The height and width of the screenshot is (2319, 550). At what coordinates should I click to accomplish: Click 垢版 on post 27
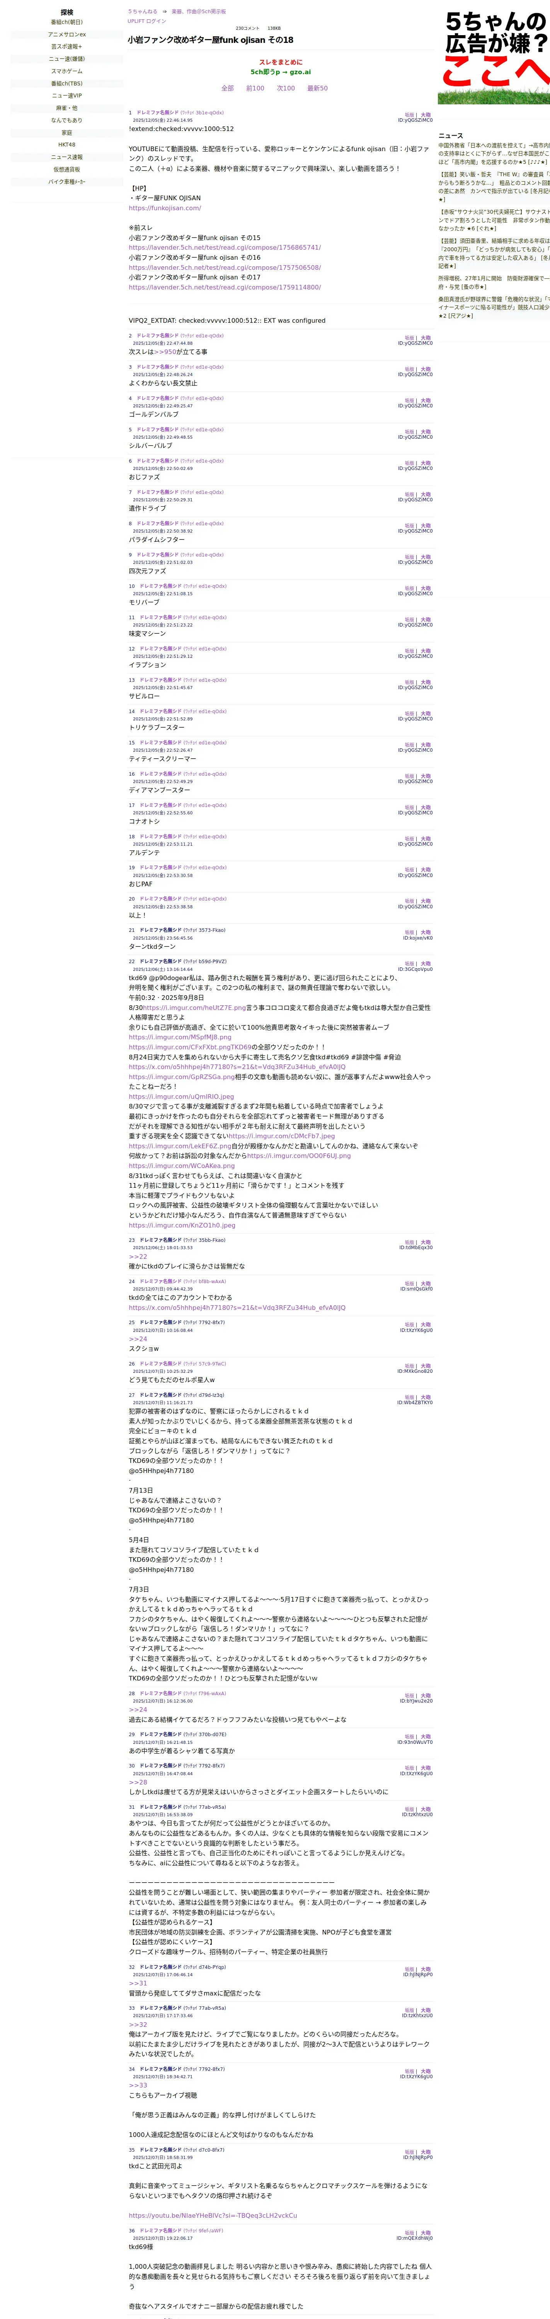click(x=410, y=1398)
